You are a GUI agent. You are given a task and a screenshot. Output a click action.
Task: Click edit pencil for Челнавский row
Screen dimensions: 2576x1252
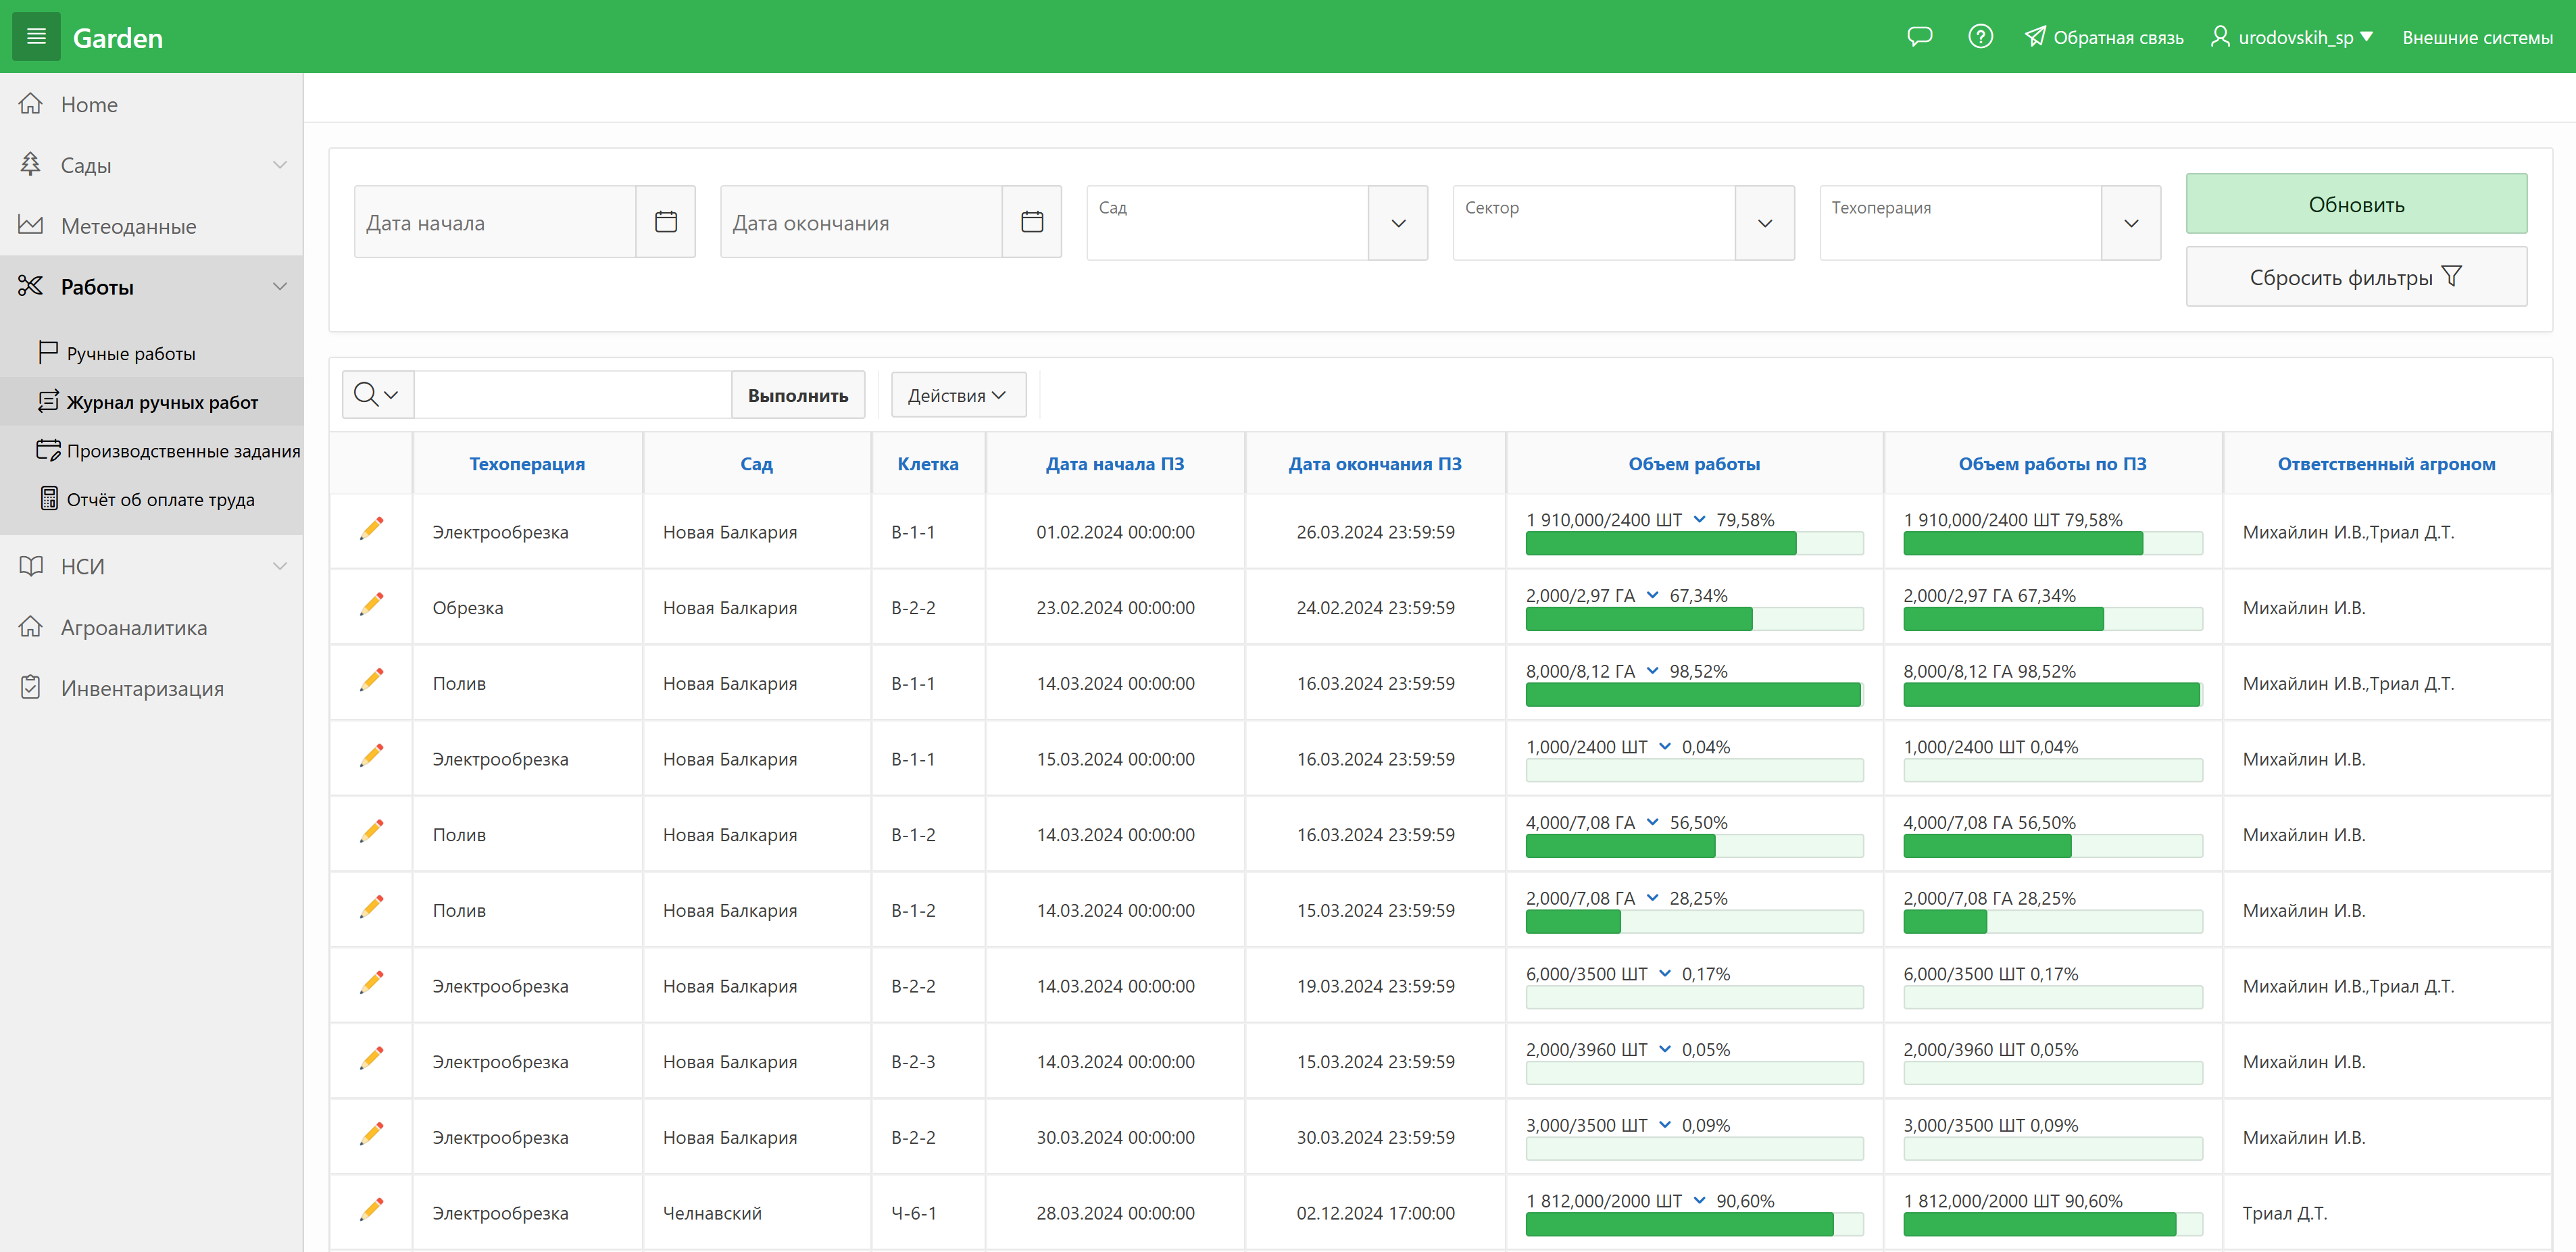(372, 1210)
